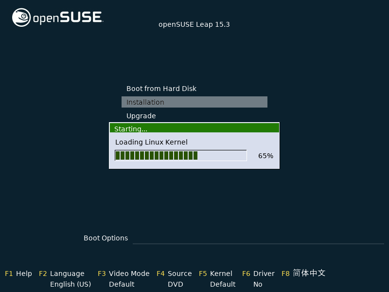This screenshot has width=389, height=292.
Task: Open the F3 Video Mode selector
Action: point(124,274)
